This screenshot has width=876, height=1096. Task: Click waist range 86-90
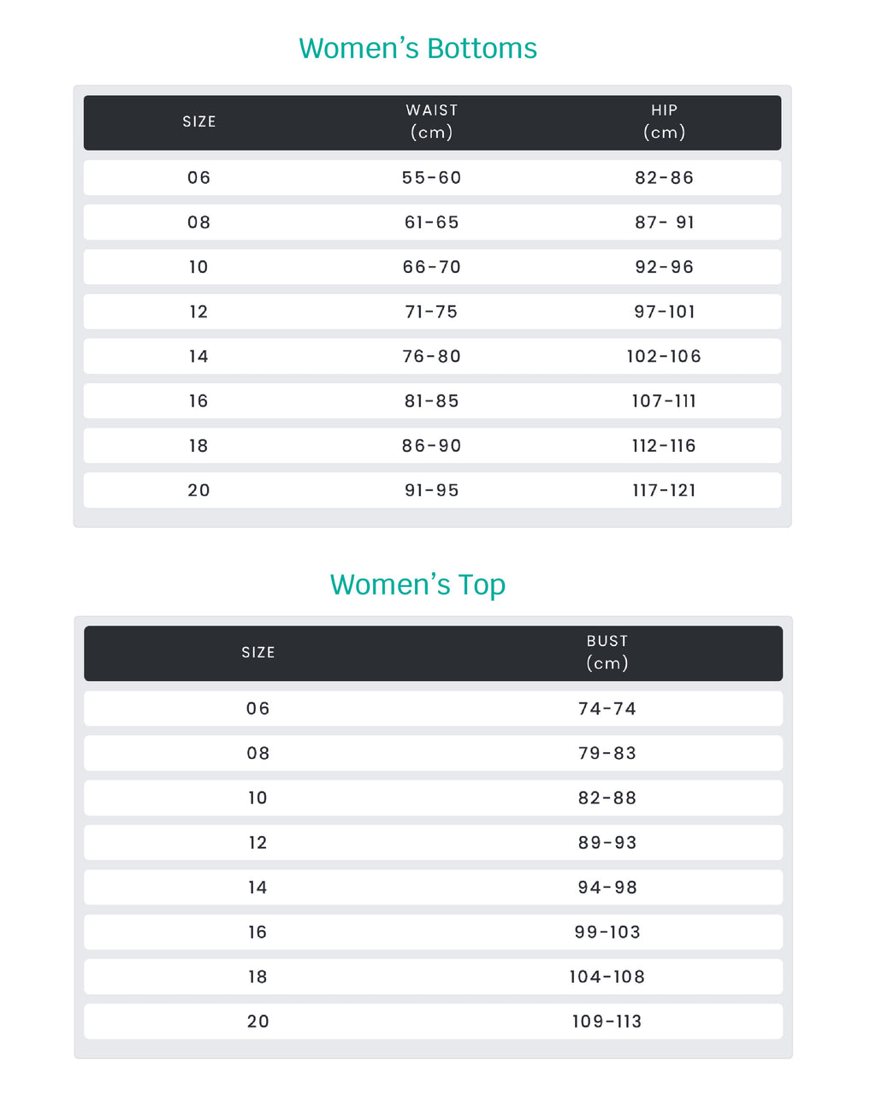432,446
